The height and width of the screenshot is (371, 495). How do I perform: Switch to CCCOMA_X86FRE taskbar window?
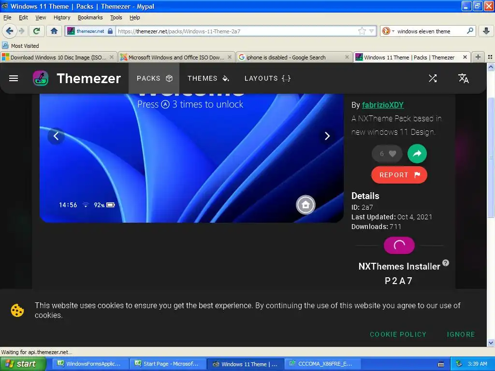click(322, 364)
